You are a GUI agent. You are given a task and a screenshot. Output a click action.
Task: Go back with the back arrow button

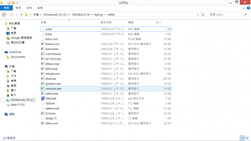[4, 15]
